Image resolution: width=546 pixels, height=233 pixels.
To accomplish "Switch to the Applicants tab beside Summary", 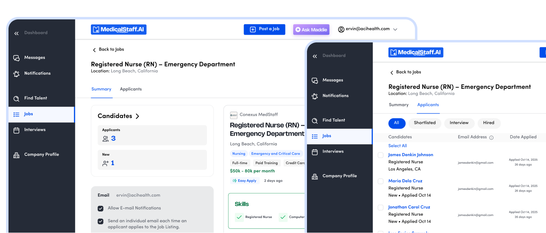I will click(x=131, y=89).
